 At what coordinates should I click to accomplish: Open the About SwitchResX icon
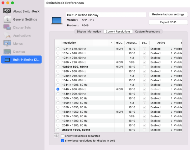click(7, 11)
